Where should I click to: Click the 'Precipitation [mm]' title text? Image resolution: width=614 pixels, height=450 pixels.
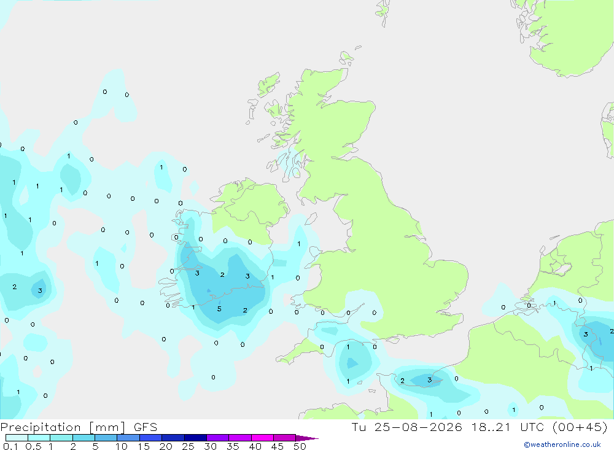63,427
